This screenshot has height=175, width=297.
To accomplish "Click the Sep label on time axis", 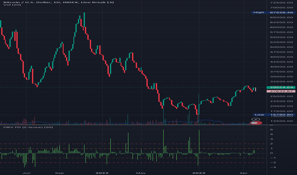I will tap(60, 173).
